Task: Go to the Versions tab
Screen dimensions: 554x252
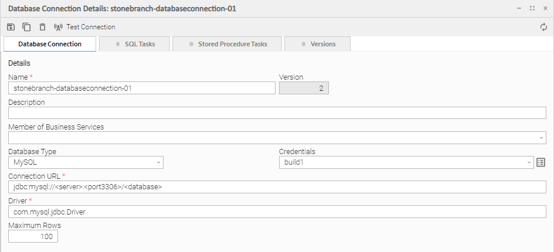Action: [317, 44]
